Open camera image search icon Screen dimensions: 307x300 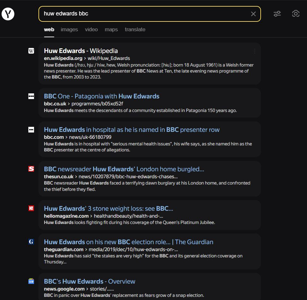[x=296, y=14]
